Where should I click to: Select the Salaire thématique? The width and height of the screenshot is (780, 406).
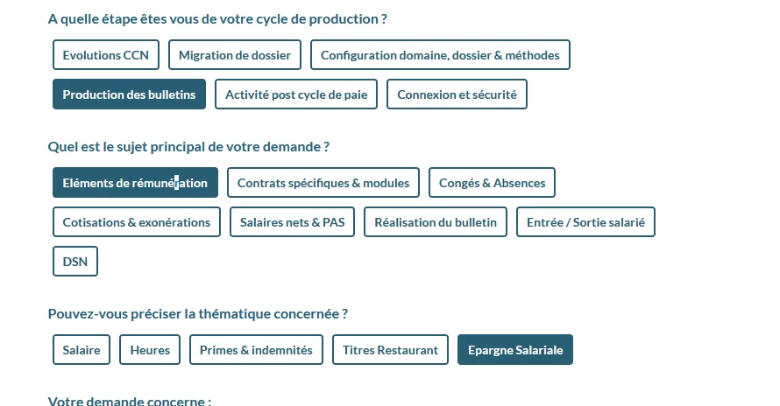(x=82, y=349)
